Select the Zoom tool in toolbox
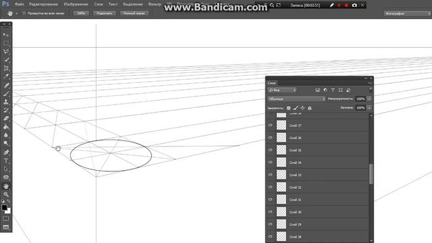The height and width of the screenshot is (243, 432). tap(6, 194)
